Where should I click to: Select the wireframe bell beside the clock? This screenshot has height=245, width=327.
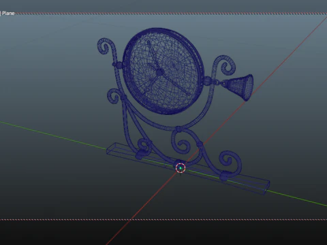click(x=238, y=87)
